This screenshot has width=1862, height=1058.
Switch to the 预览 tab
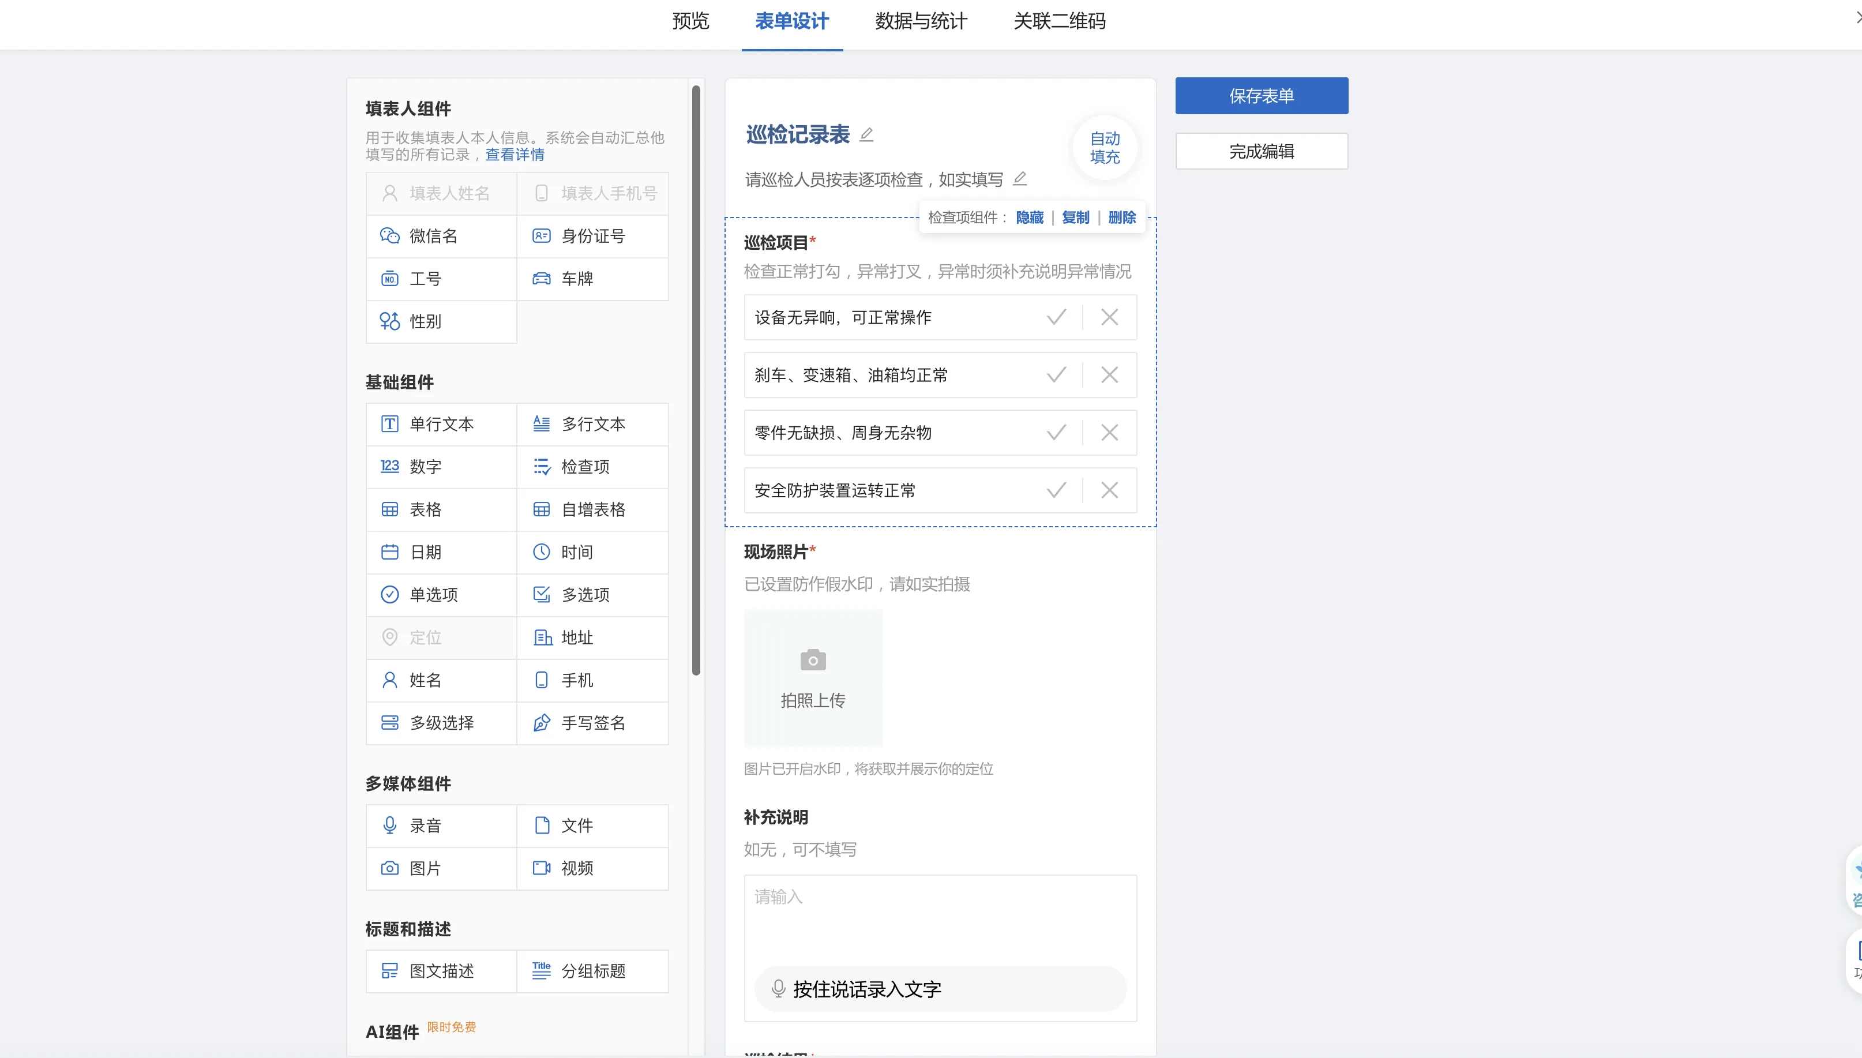coord(690,22)
